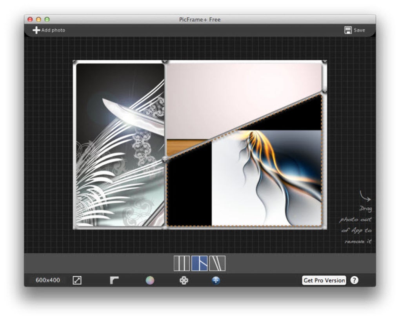Click the Save disk icon

(x=348, y=30)
